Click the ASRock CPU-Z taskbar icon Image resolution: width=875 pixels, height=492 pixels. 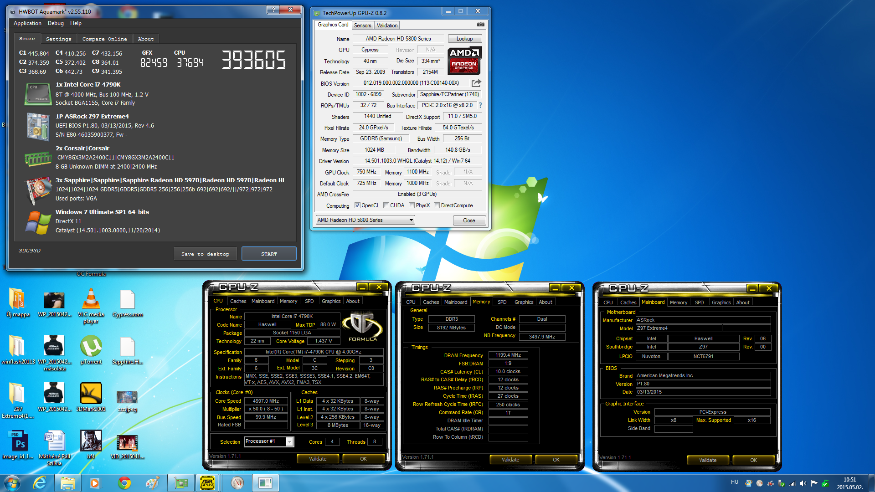pos(207,482)
